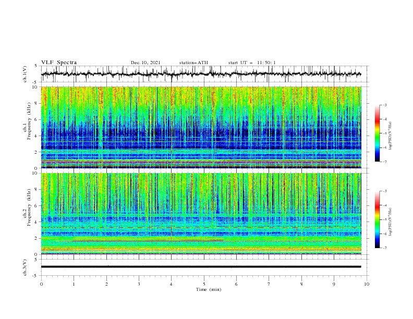The width and height of the screenshot is (413, 319).
Task: Click inside the ch.2 spectrogram panel
Action: tap(201, 214)
